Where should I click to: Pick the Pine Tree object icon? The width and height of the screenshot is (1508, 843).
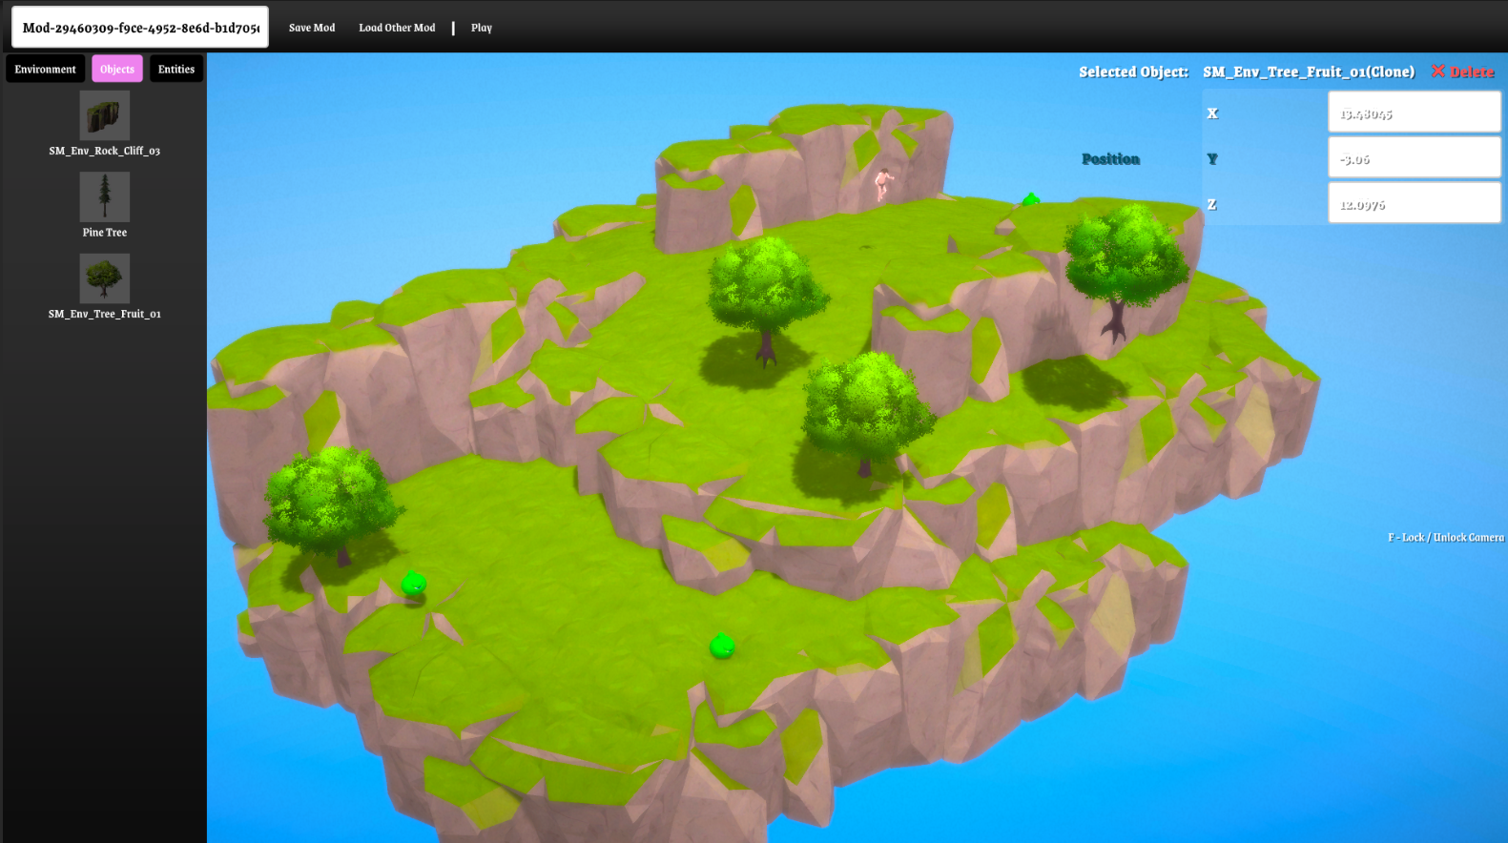tap(105, 196)
